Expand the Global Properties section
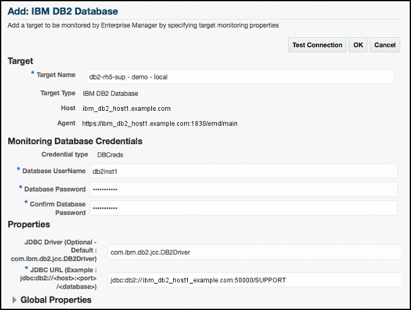Image resolution: width=411 pixels, height=310 pixels. click(x=14, y=300)
